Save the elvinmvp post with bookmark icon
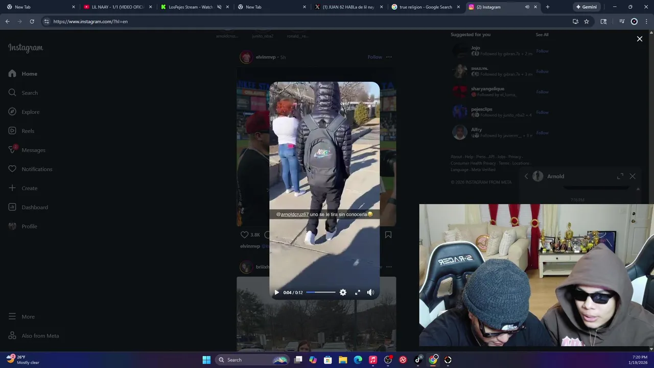 tap(388, 235)
